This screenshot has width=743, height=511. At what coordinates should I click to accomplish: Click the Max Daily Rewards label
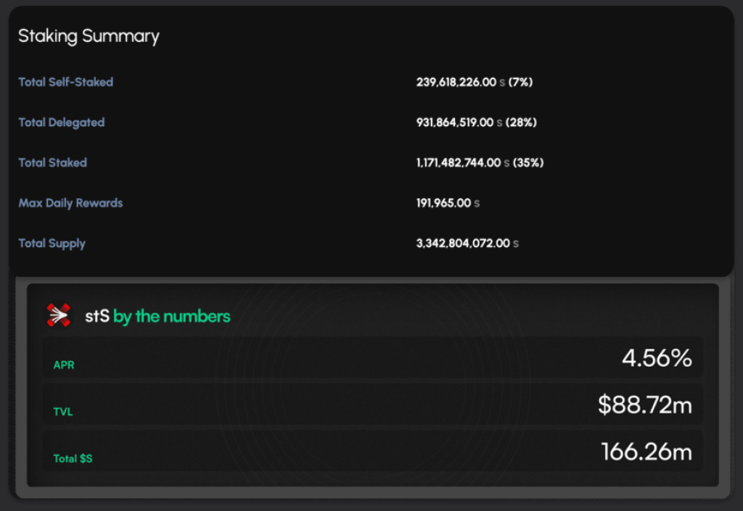point(70,204)
